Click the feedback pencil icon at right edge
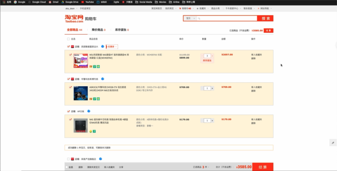337x171 pixels. pos(333,143)
